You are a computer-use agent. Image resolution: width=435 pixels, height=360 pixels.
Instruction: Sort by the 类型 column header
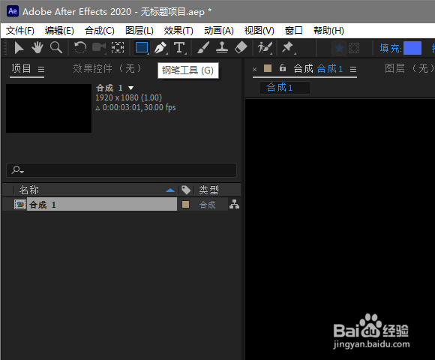(x=209, y=190)
